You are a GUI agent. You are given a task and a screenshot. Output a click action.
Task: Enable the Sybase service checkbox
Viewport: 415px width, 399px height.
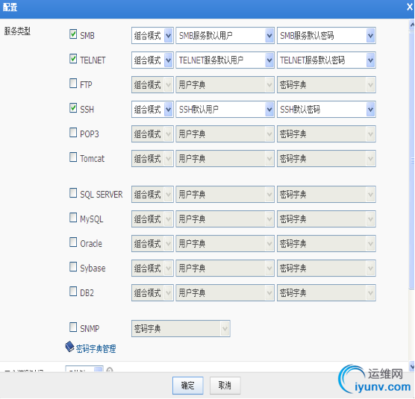(73, 267)
